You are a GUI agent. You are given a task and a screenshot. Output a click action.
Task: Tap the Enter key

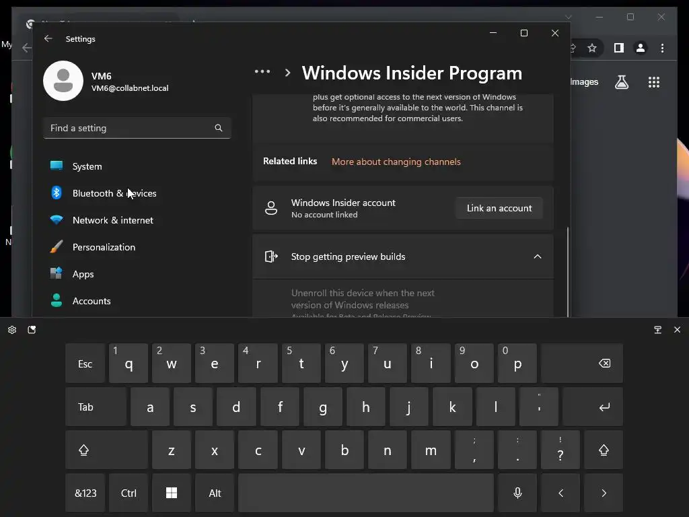coord(593,407)
